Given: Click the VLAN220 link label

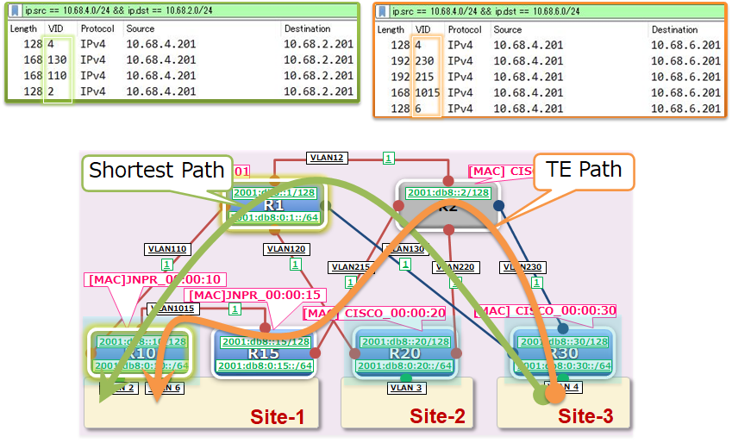Looking at the screenshot, I should [455, 267].
